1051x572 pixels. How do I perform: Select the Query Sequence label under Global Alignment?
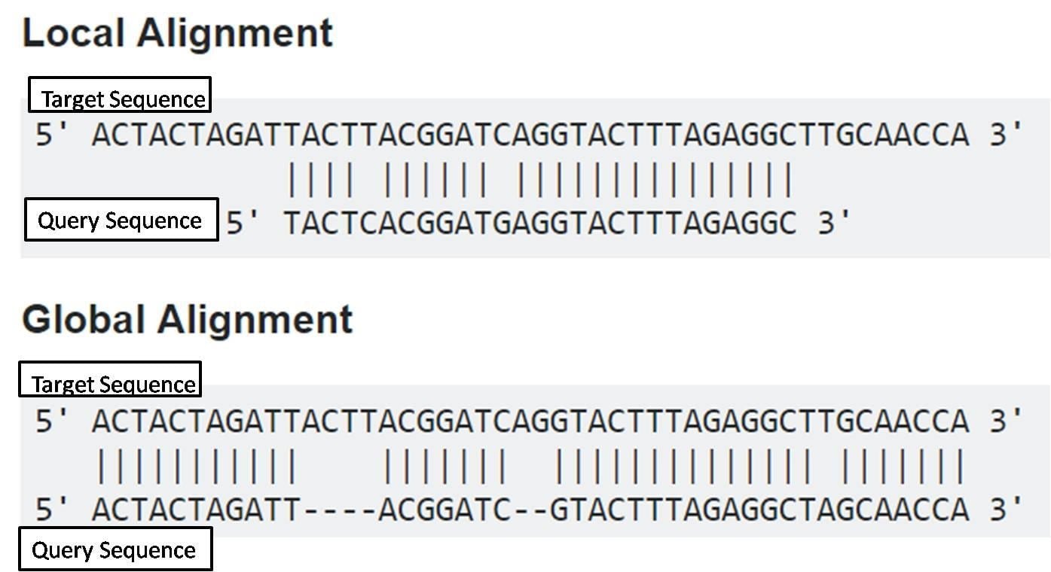coord(115,549)
